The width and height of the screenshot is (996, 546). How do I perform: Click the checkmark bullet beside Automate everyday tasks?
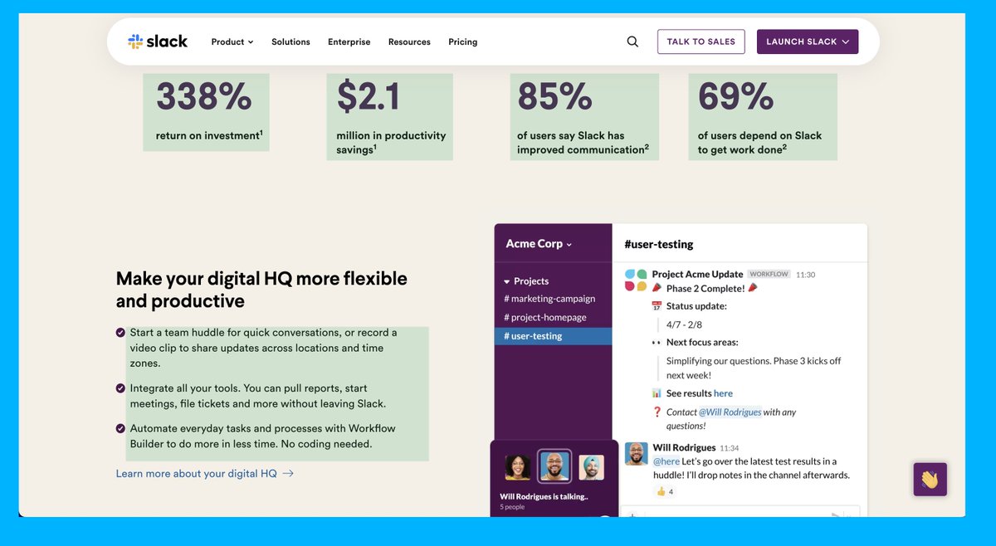pyautogui.click(x=121, y=429)
